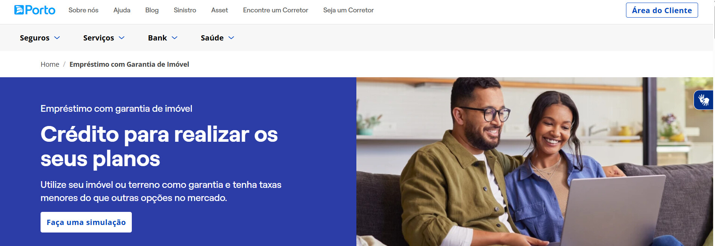Select Sinistro in the top bar
Image resolution: width=715 pixels, height=246 pixels.
185,10
